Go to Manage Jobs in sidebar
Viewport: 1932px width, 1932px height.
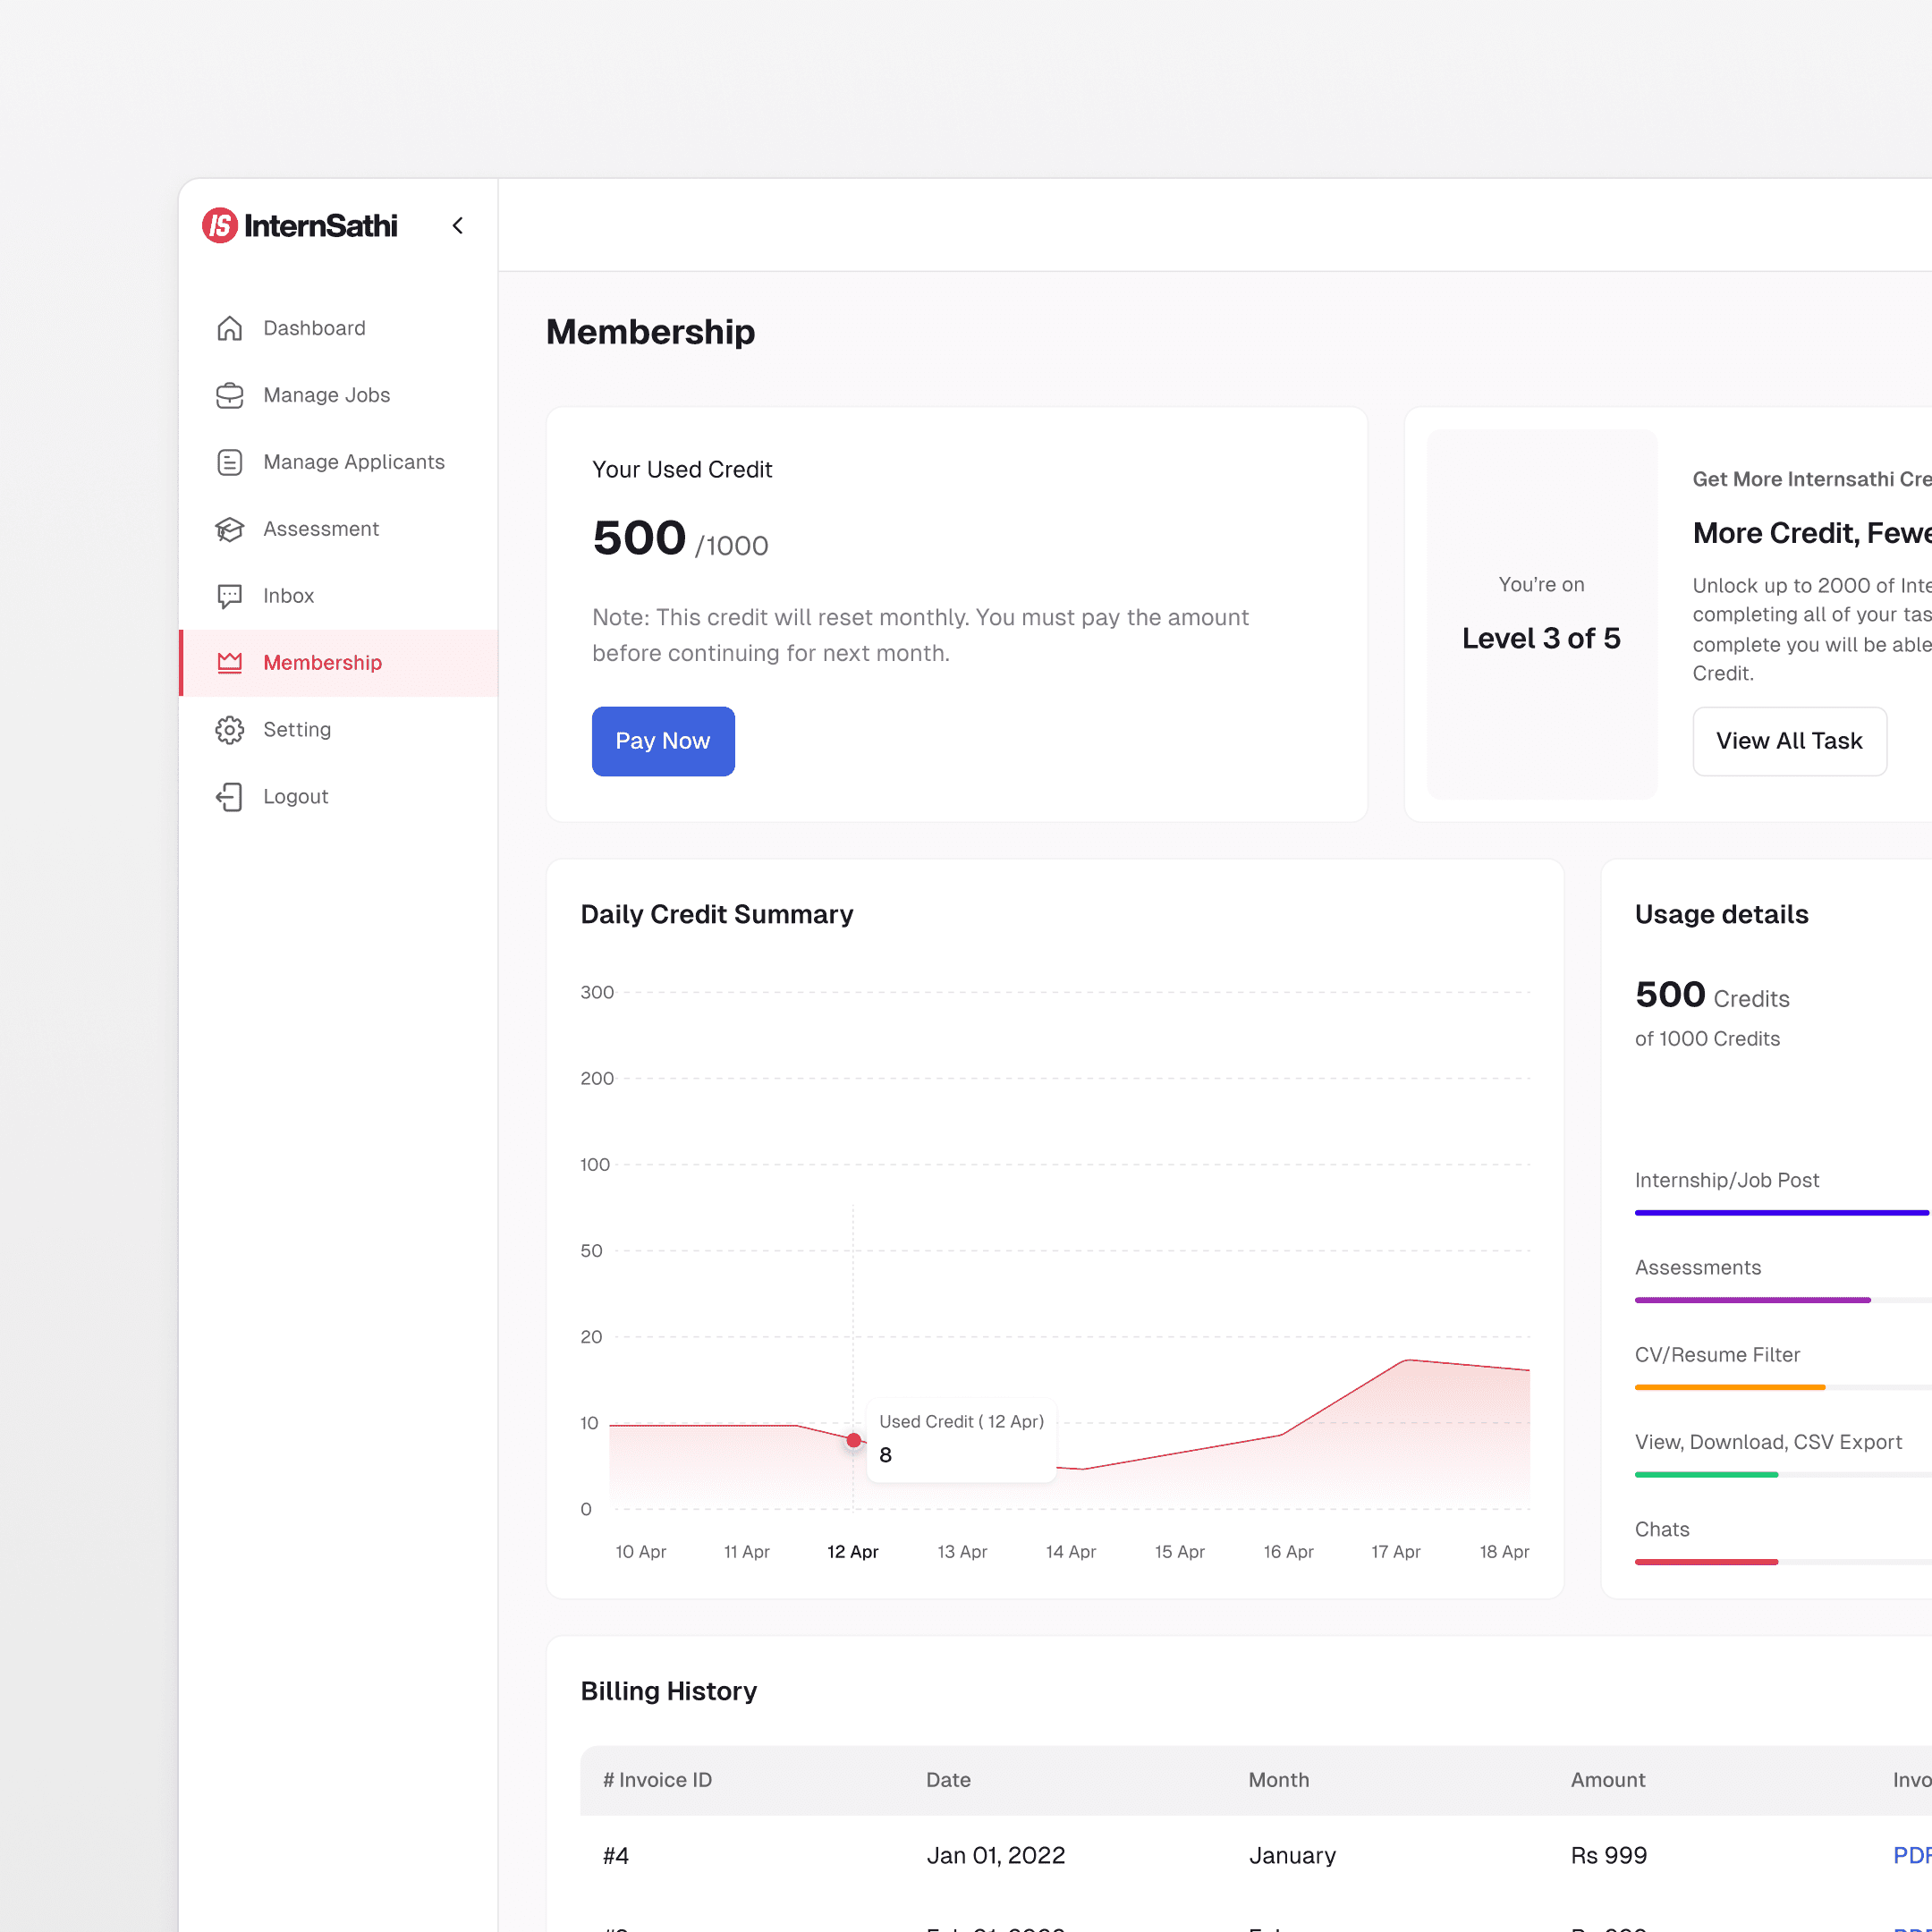339,395
